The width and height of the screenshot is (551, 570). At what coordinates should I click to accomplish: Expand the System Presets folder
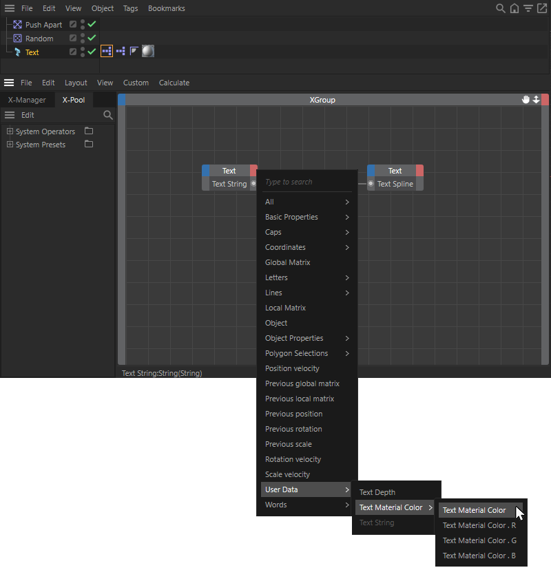click(10, 145)
